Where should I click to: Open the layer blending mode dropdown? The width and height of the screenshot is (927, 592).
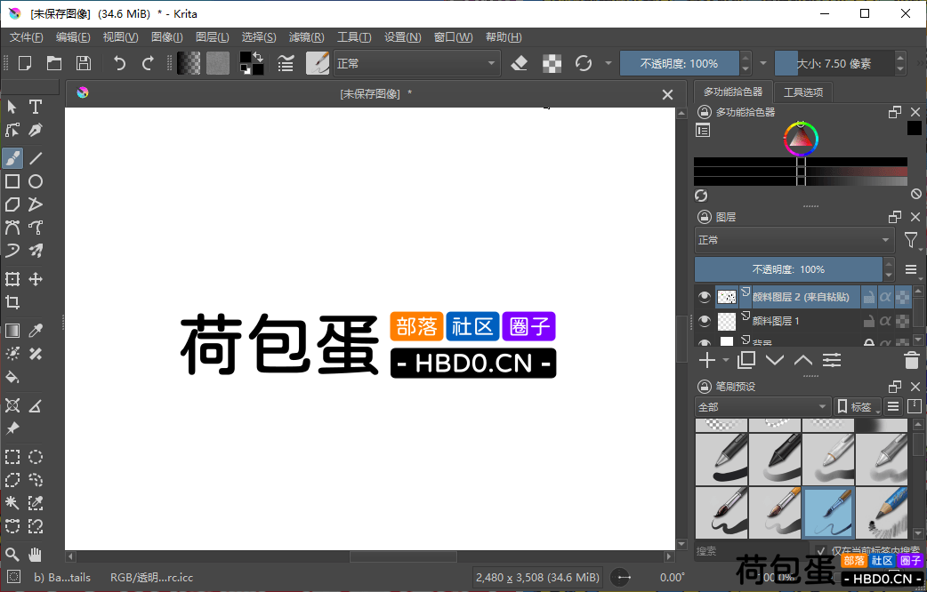[794, 240]
